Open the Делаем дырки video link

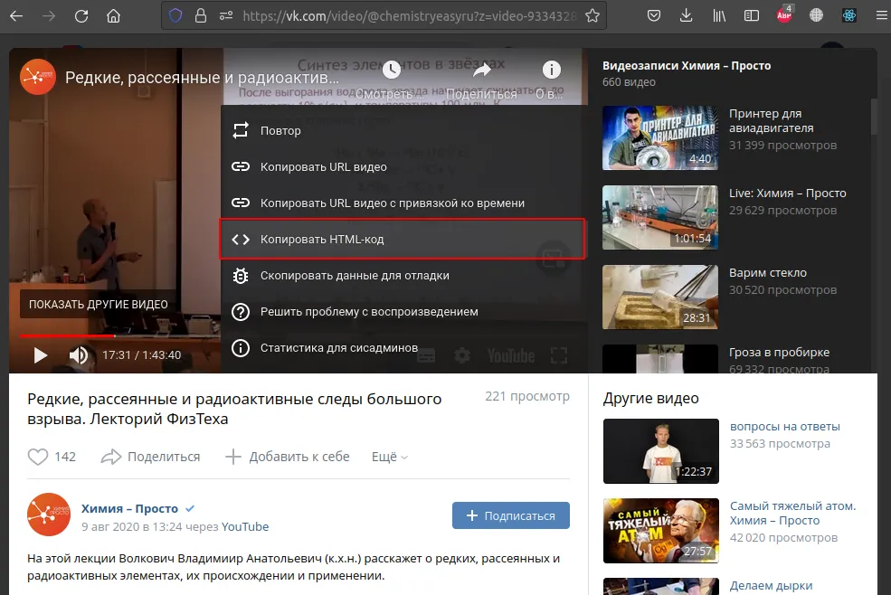[771, 585]
